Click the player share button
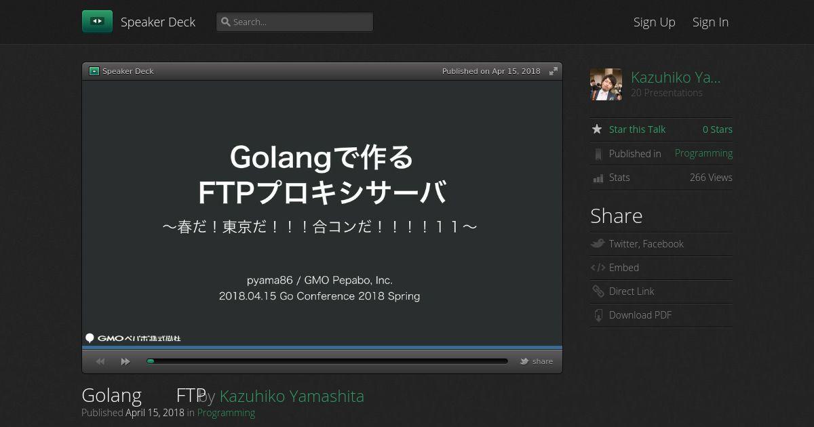Viewport: 814px width, 427px height. click(x=537, y=361)
